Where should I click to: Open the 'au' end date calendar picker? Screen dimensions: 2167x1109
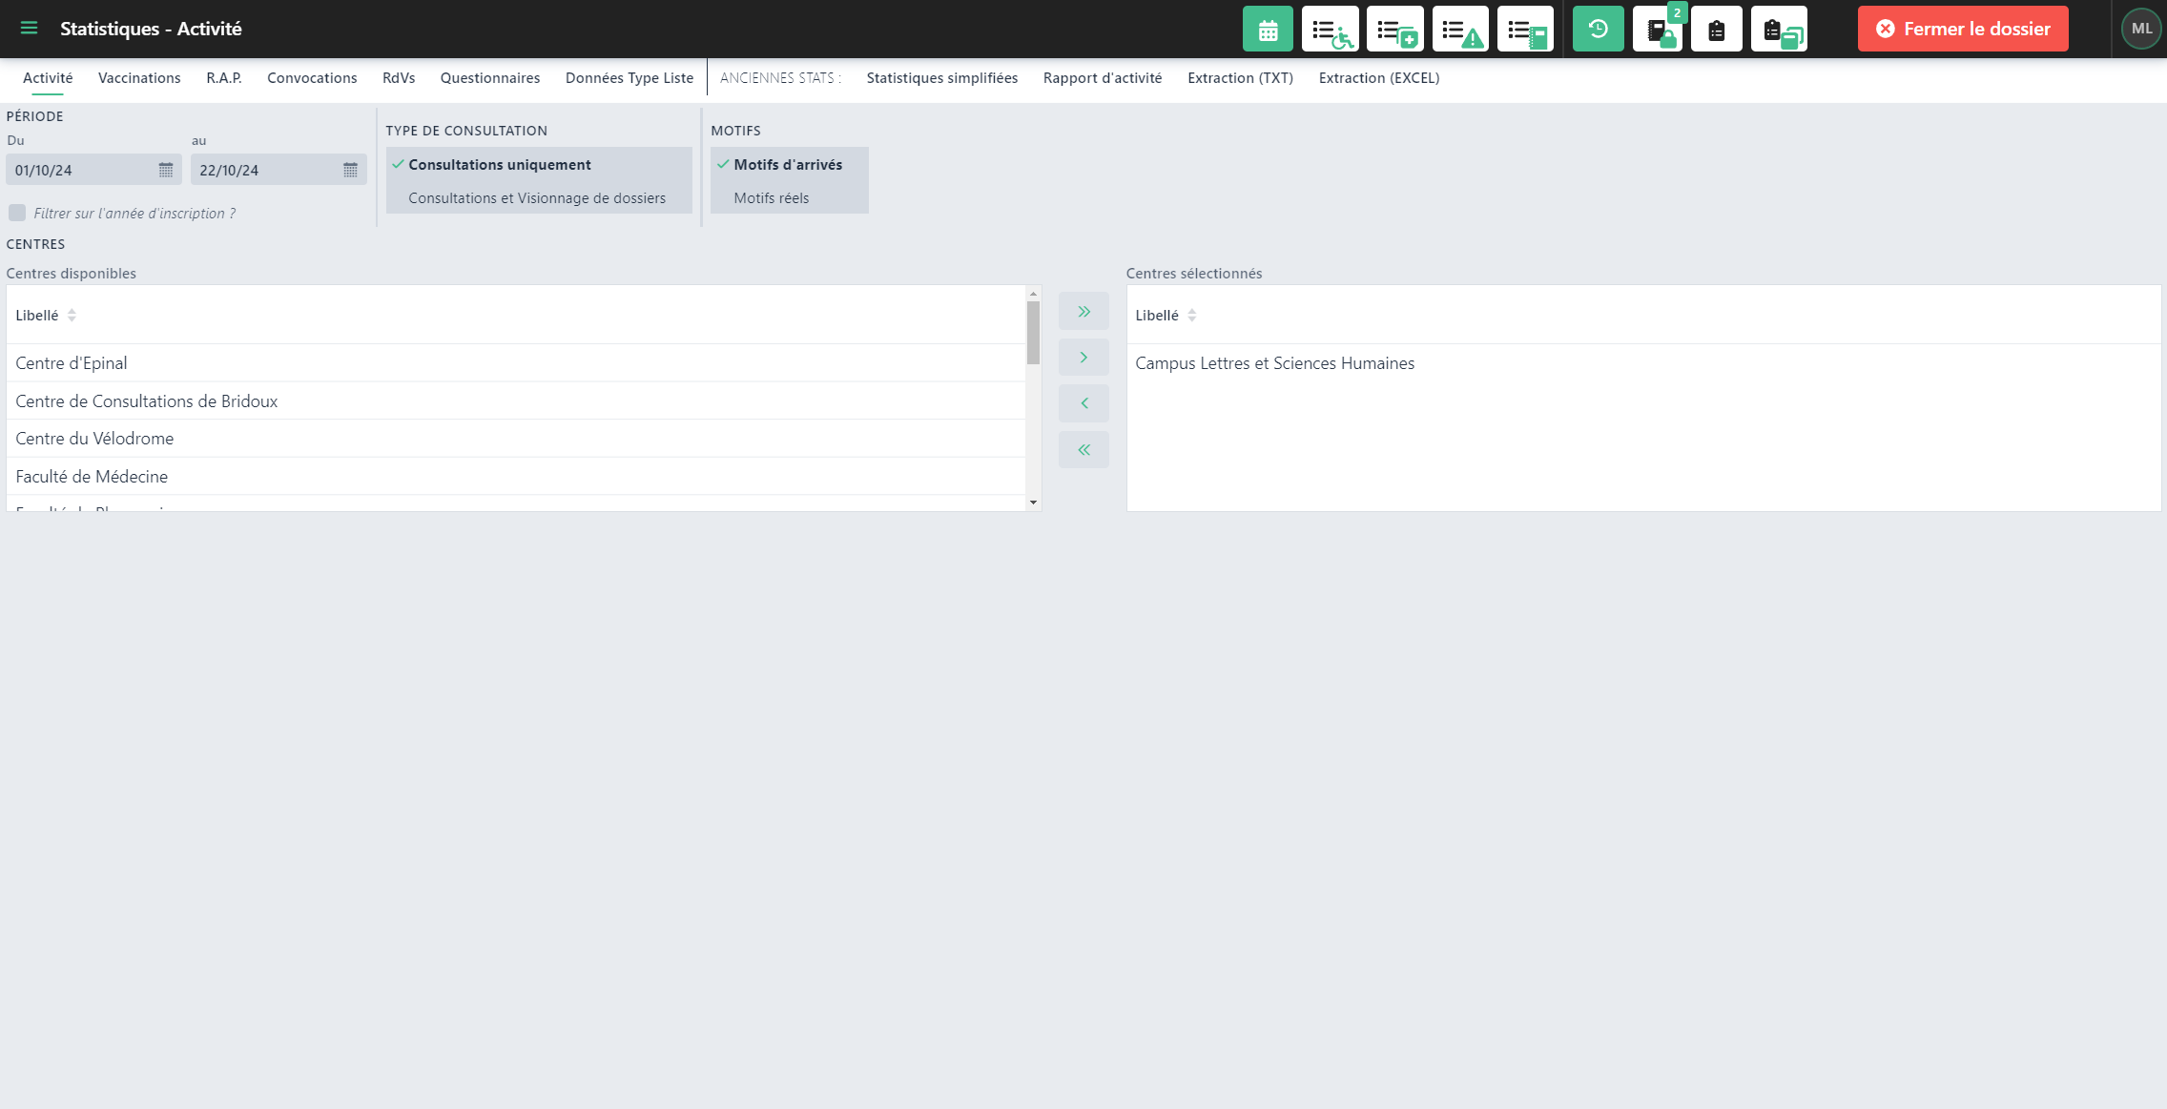[x=350, y=170]
